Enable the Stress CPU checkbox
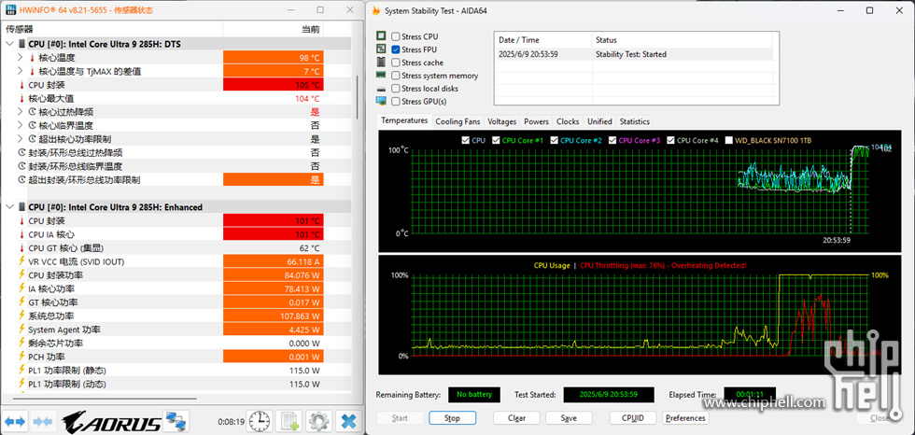The height and width of the screenshot is (435, 915). (396, 36)
